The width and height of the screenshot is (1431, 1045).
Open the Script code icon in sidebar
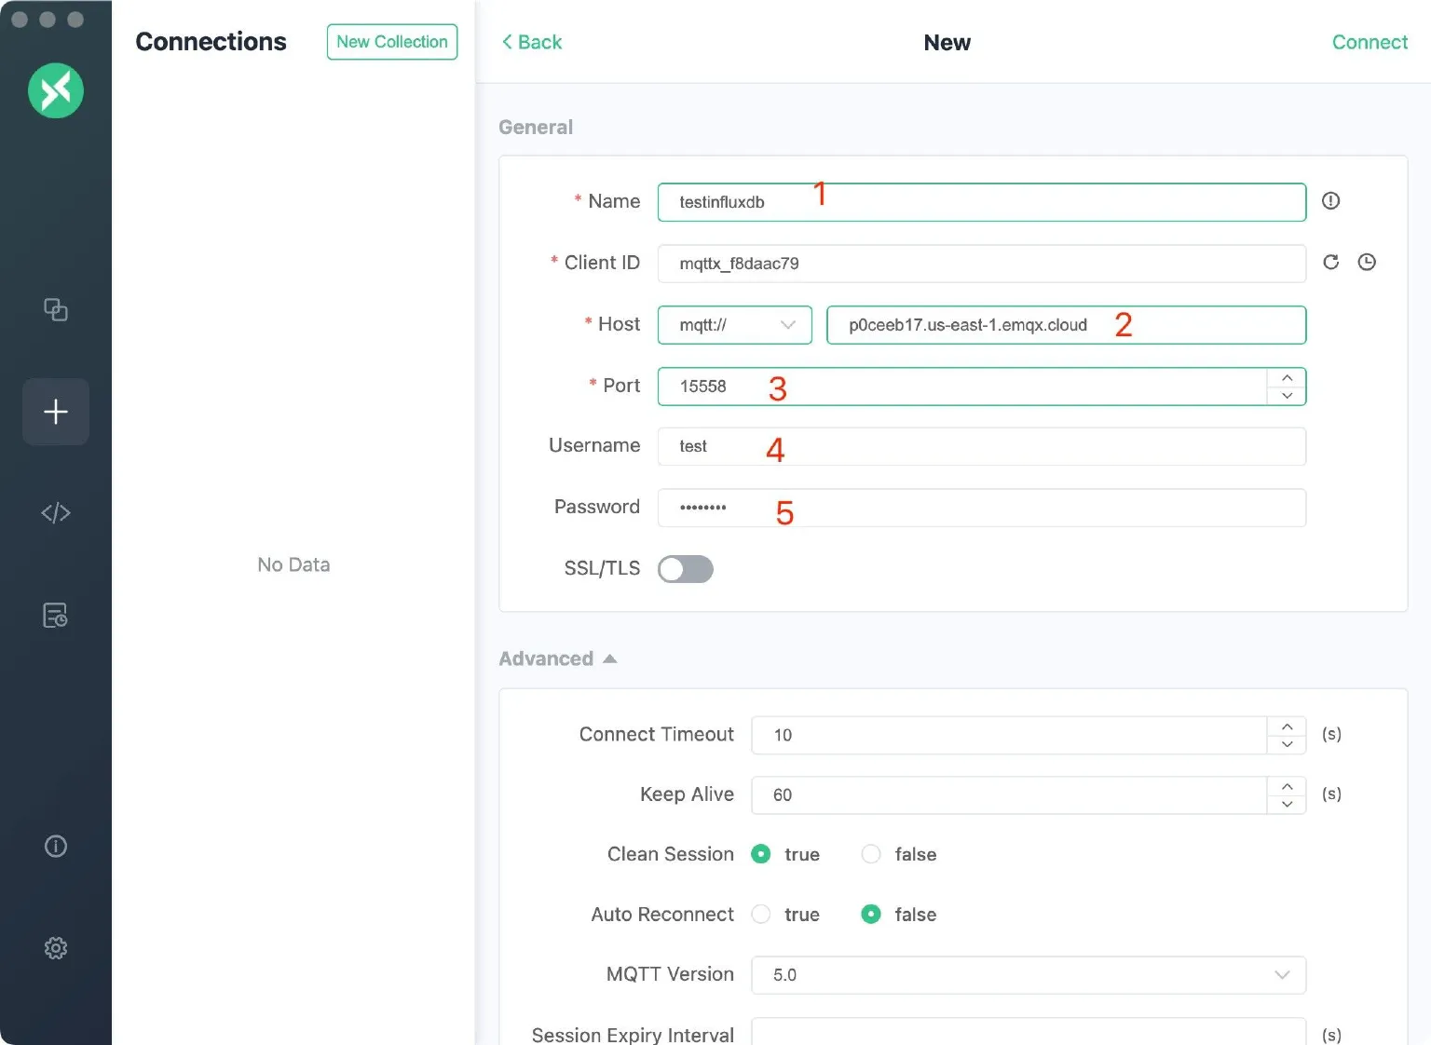coord(56,513)
